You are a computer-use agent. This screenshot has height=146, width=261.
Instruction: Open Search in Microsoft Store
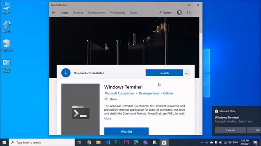pyautogui.click(x=166, y=13)
